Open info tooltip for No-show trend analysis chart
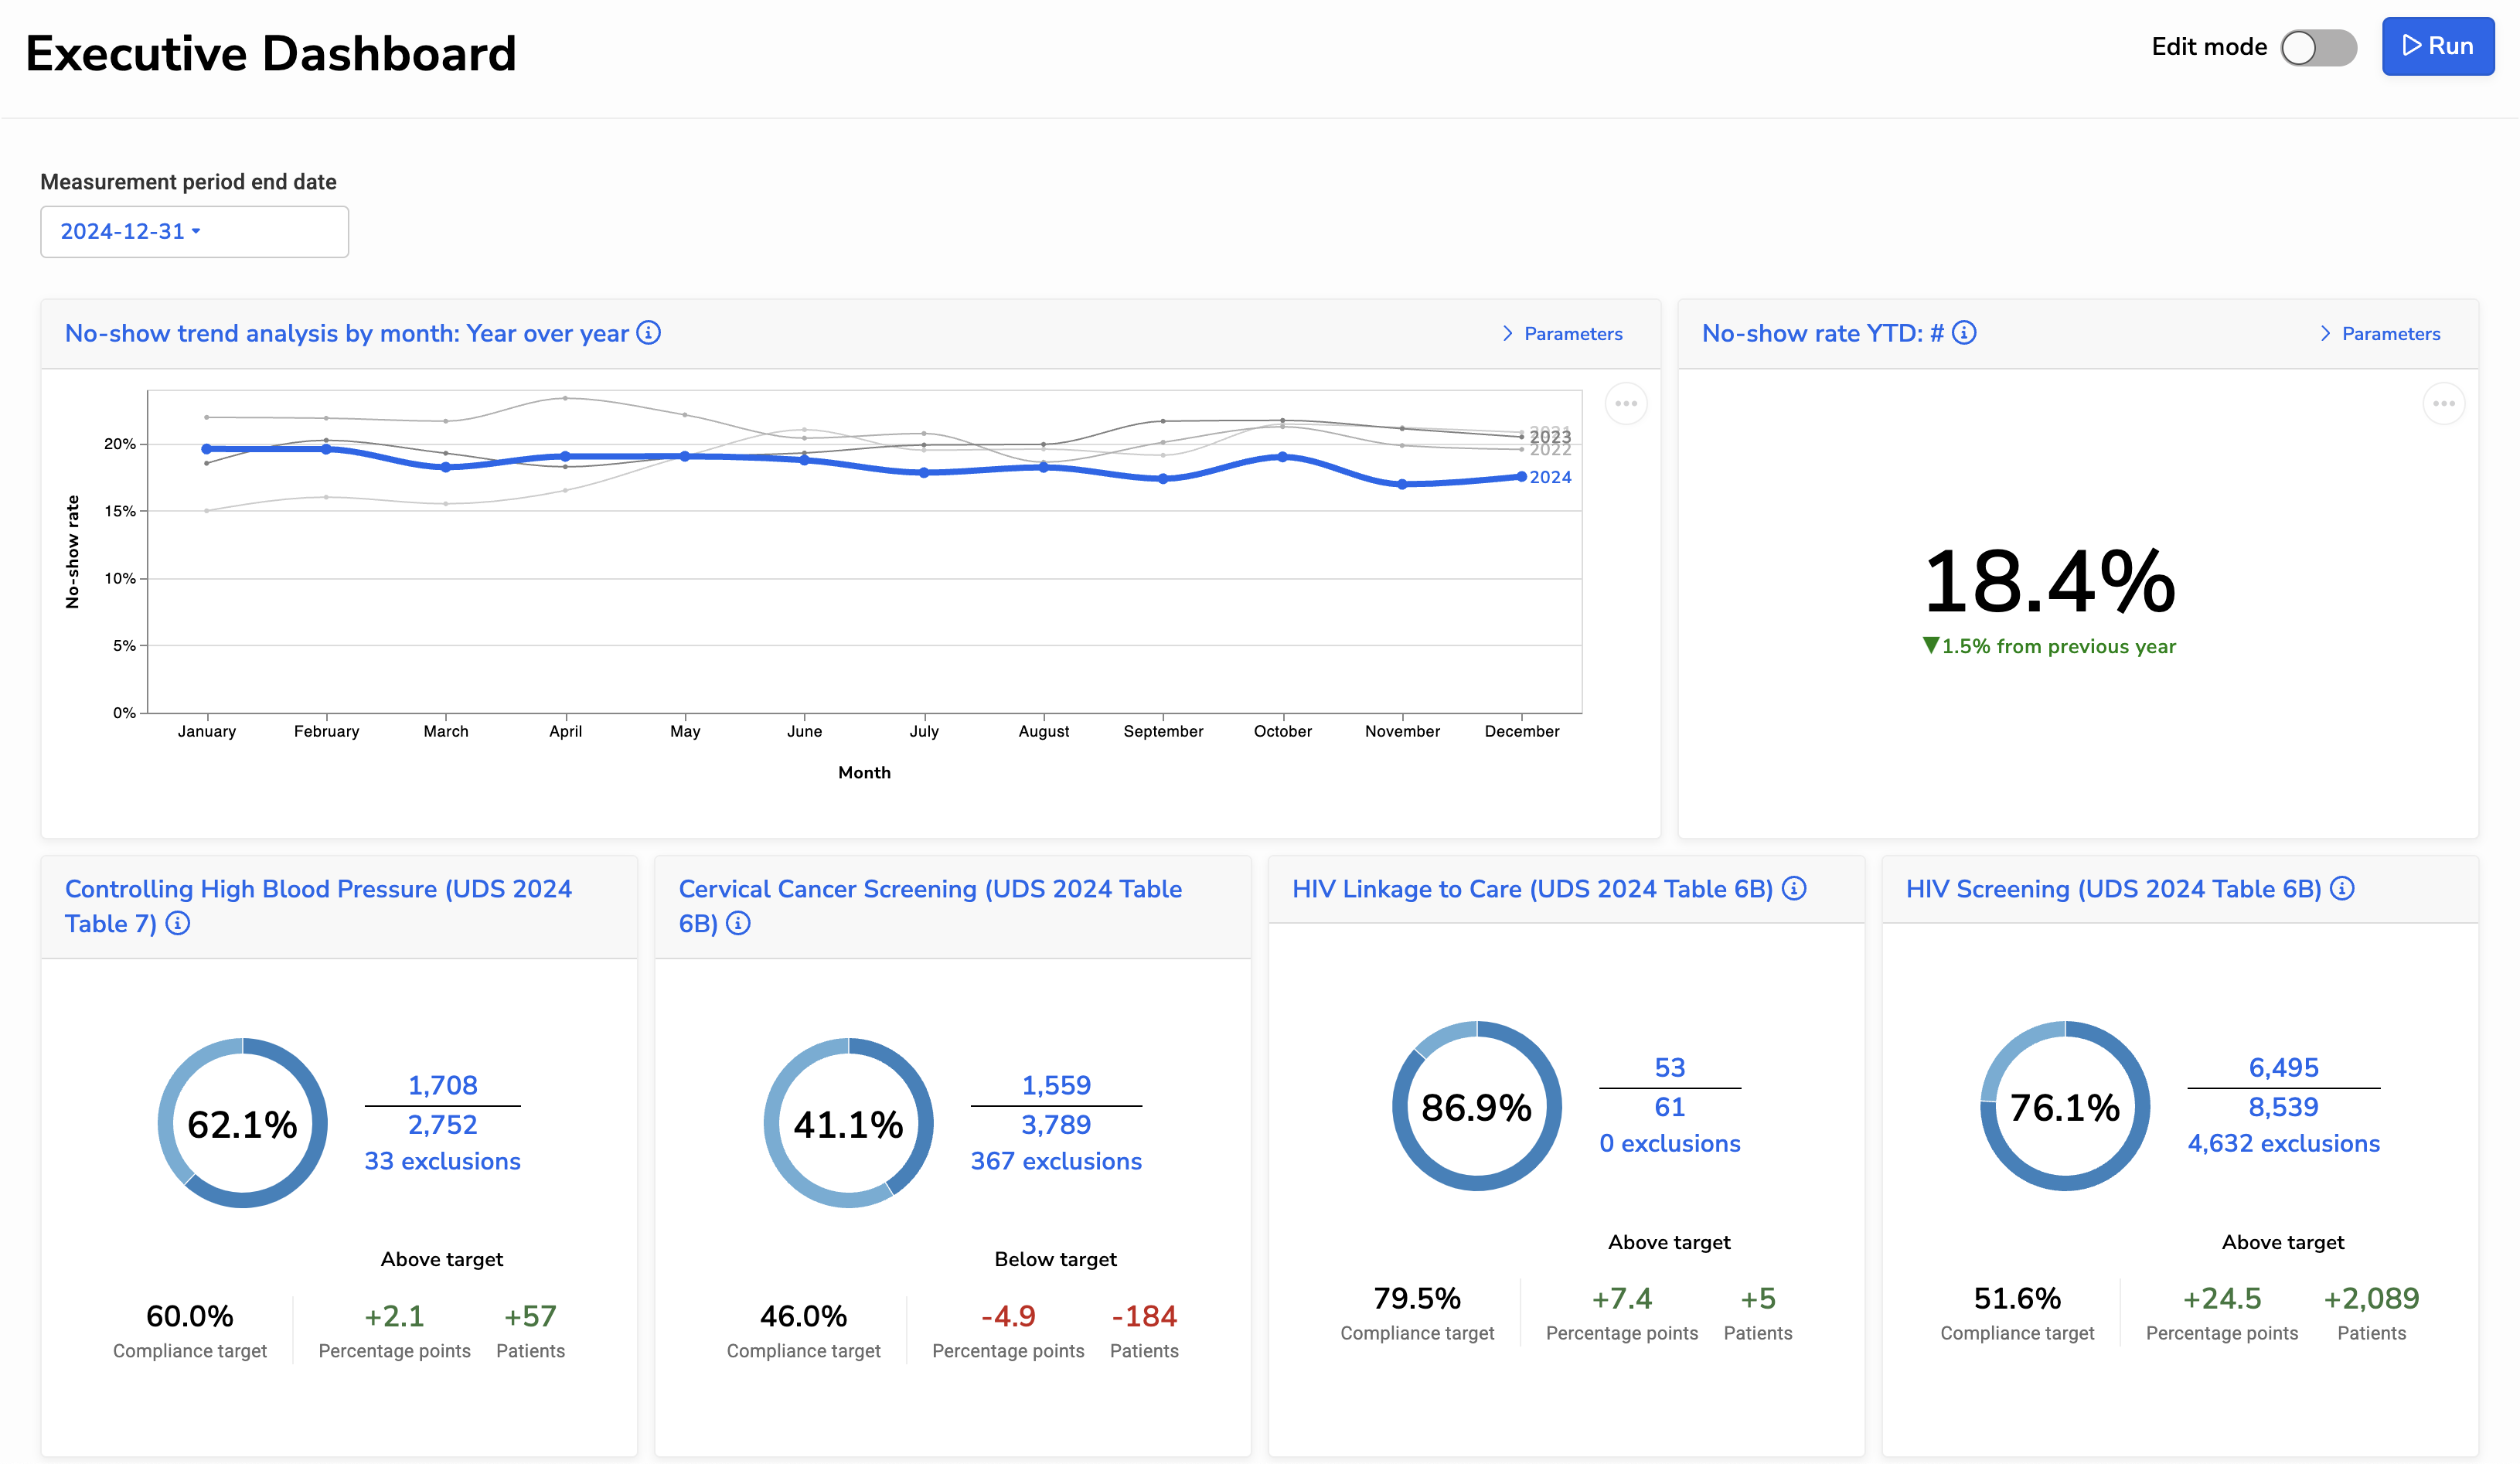 point(648,333)
